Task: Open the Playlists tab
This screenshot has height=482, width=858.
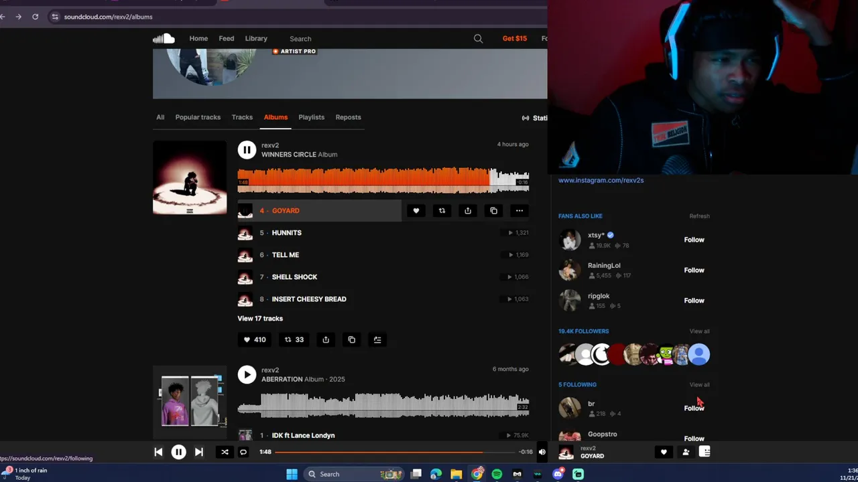Action: coord(311,117)
